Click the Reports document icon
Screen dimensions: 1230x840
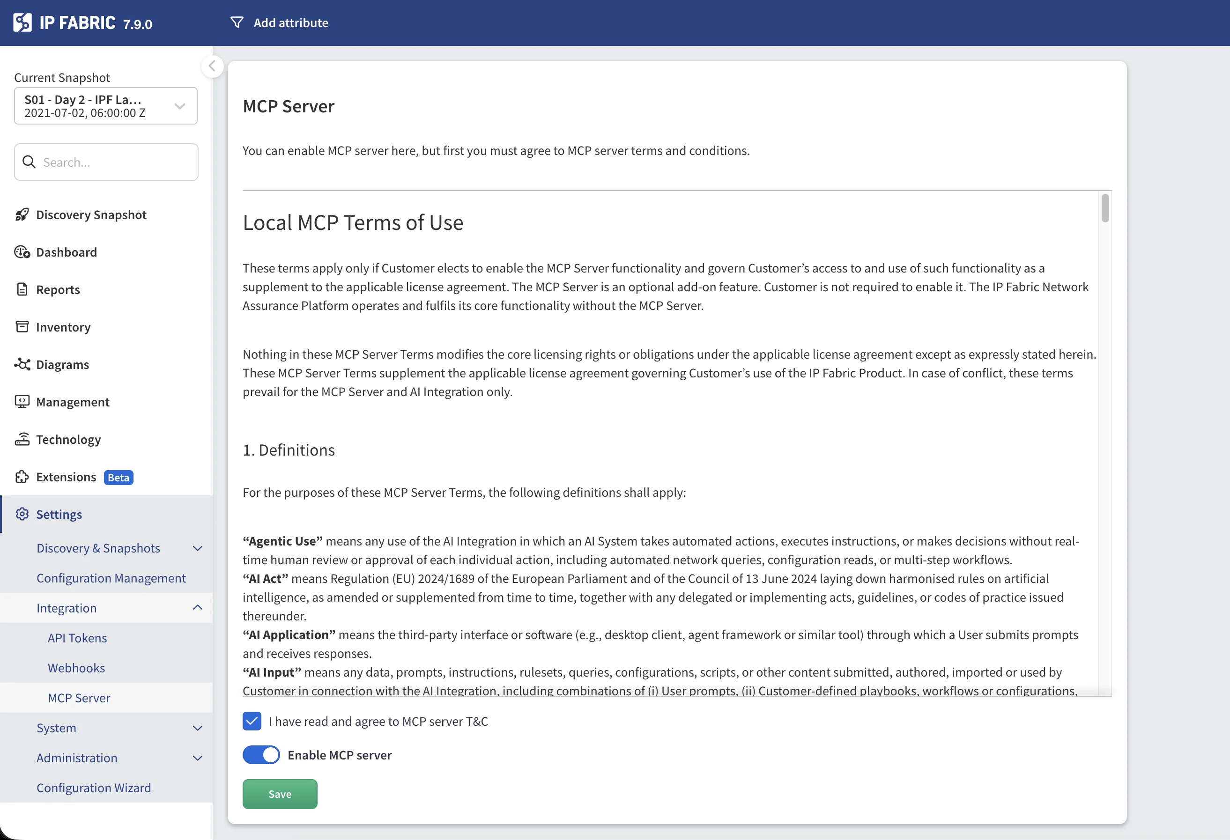(x=22, y=289)
